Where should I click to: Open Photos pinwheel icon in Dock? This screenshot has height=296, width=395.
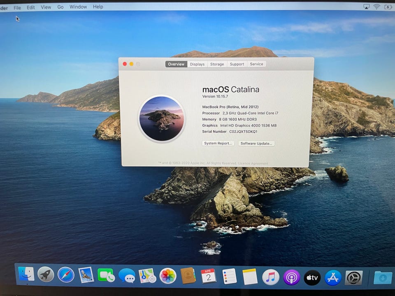pyautogui.click(x=168, y=276)
